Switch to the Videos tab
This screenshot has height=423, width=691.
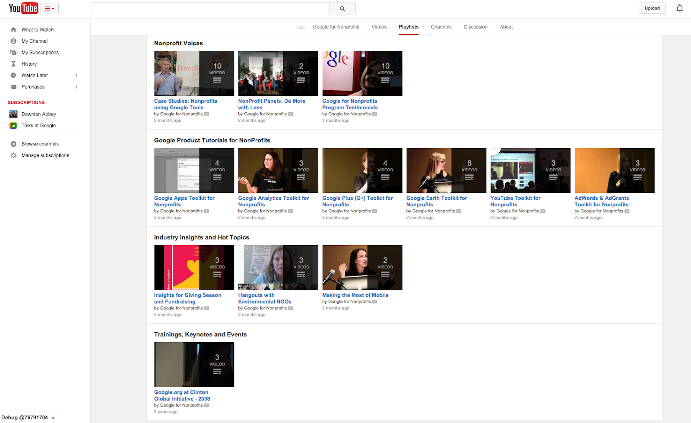tap(379, 27)
